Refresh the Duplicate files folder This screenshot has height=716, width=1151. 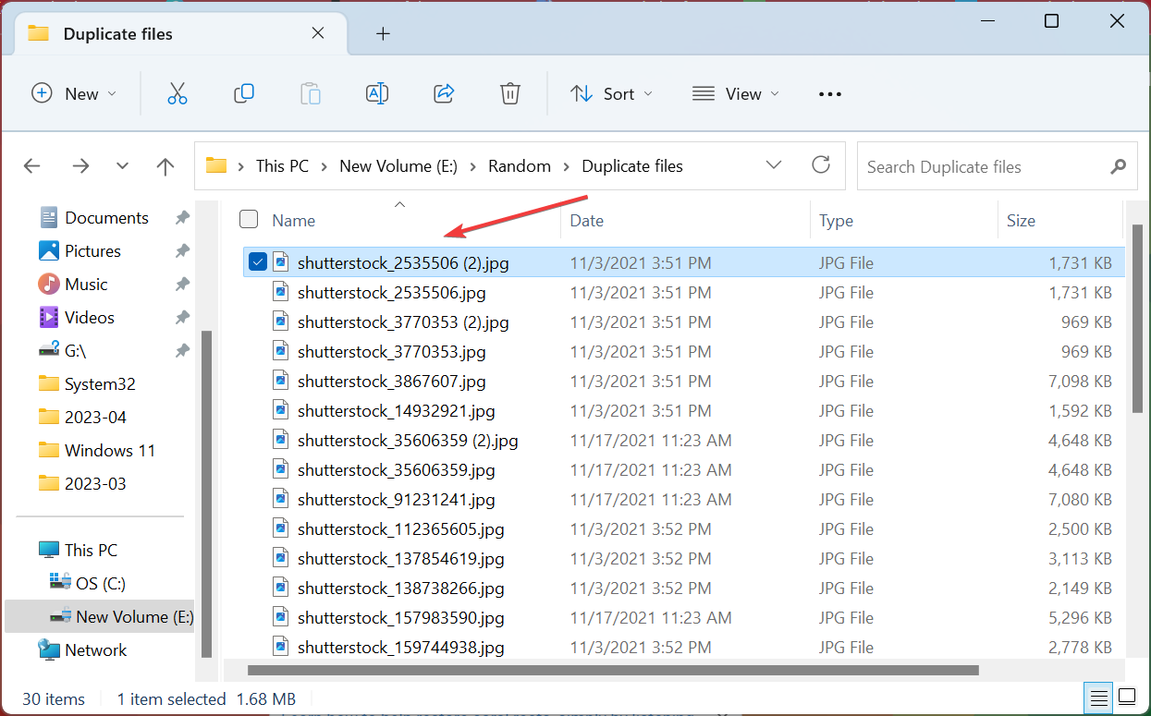click(821, 165)
